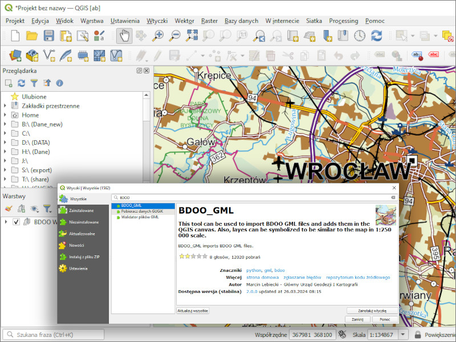Open the Wtyczki menu
Viewport: 456px width, 342px height.
coord(157,21)
